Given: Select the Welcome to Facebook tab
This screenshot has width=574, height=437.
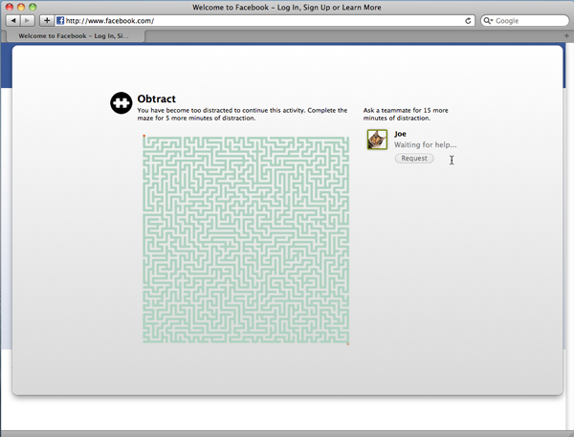Looking at the screenshot, I should (74, 36).
